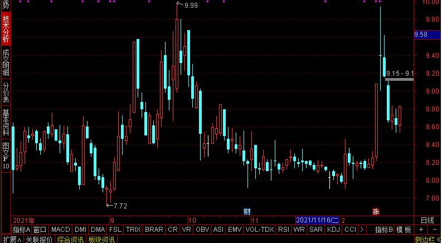
Task: Open the 成交明细 sidebar tab
Action: click(6, 62)
